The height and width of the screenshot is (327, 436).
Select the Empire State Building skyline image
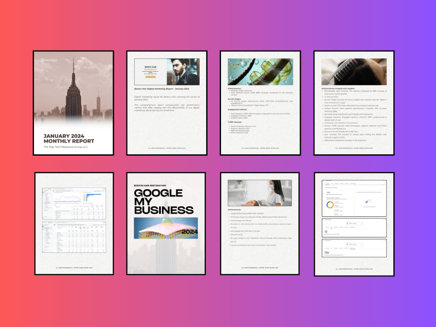pos(73,89)
